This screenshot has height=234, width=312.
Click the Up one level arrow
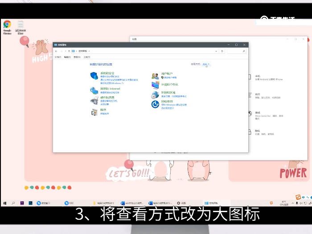(x=69, y=51)
